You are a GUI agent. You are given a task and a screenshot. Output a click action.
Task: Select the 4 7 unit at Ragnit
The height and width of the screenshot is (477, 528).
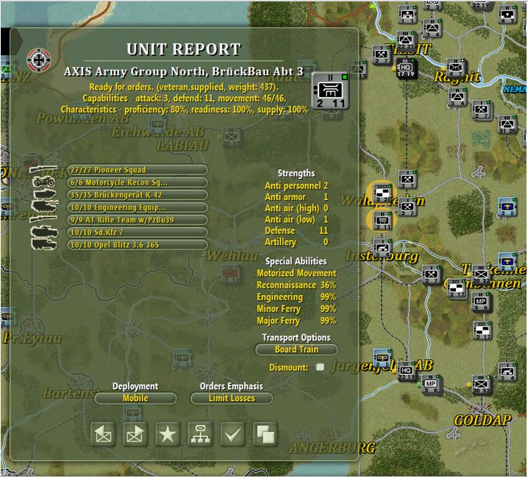click(x=455, y=68)
